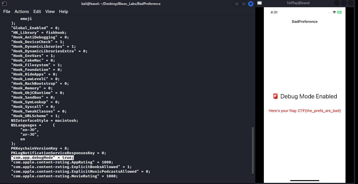The height and width of the screenshot is (184, 358).
Task: Click the "Hook_Foundation" = 0 line
Action: [36, 70]
